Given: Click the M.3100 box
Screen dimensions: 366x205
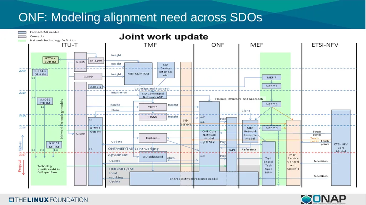Looking at the screenshot, I should [x=96, y=61].
